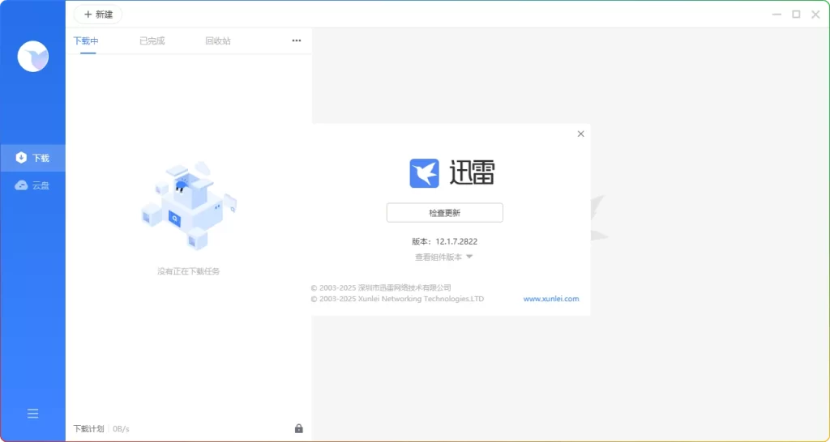Screen dimensions: 830x442
Task: Close the about 迅雷 dialog
Action: [580, 134]
